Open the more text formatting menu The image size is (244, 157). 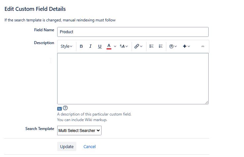tap(124, 46)
